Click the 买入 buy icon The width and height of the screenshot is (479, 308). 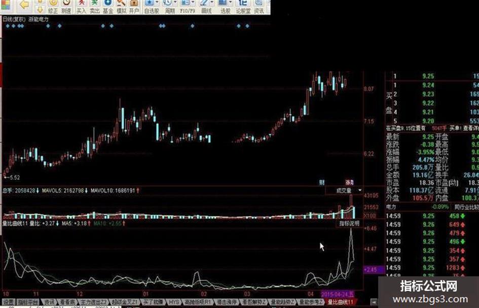(x=81, y=7)
